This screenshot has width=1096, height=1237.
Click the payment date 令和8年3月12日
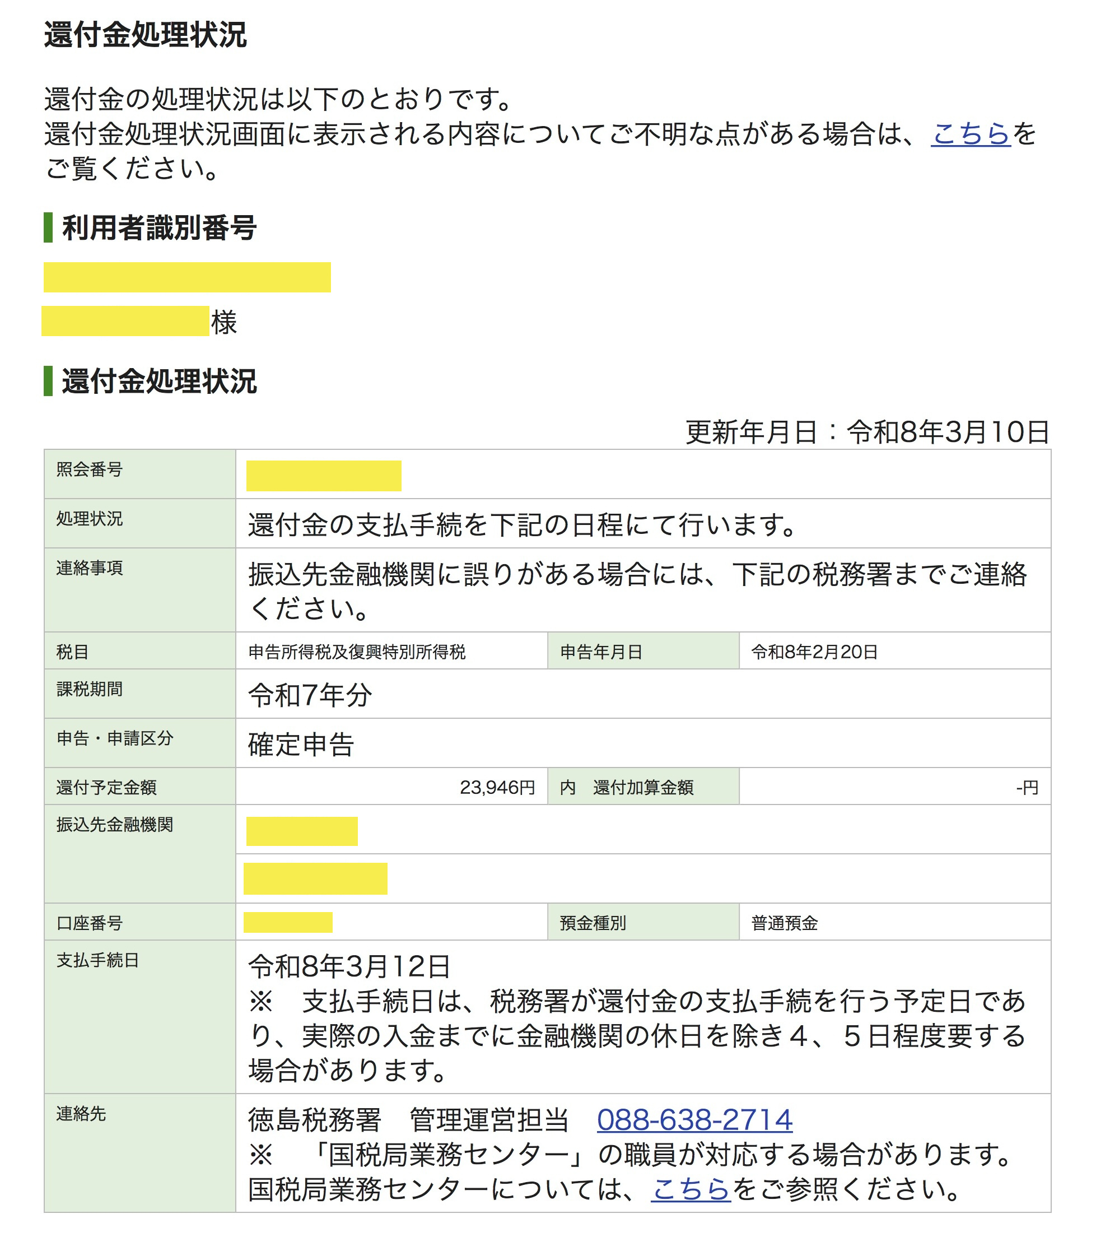coord(349,966)
